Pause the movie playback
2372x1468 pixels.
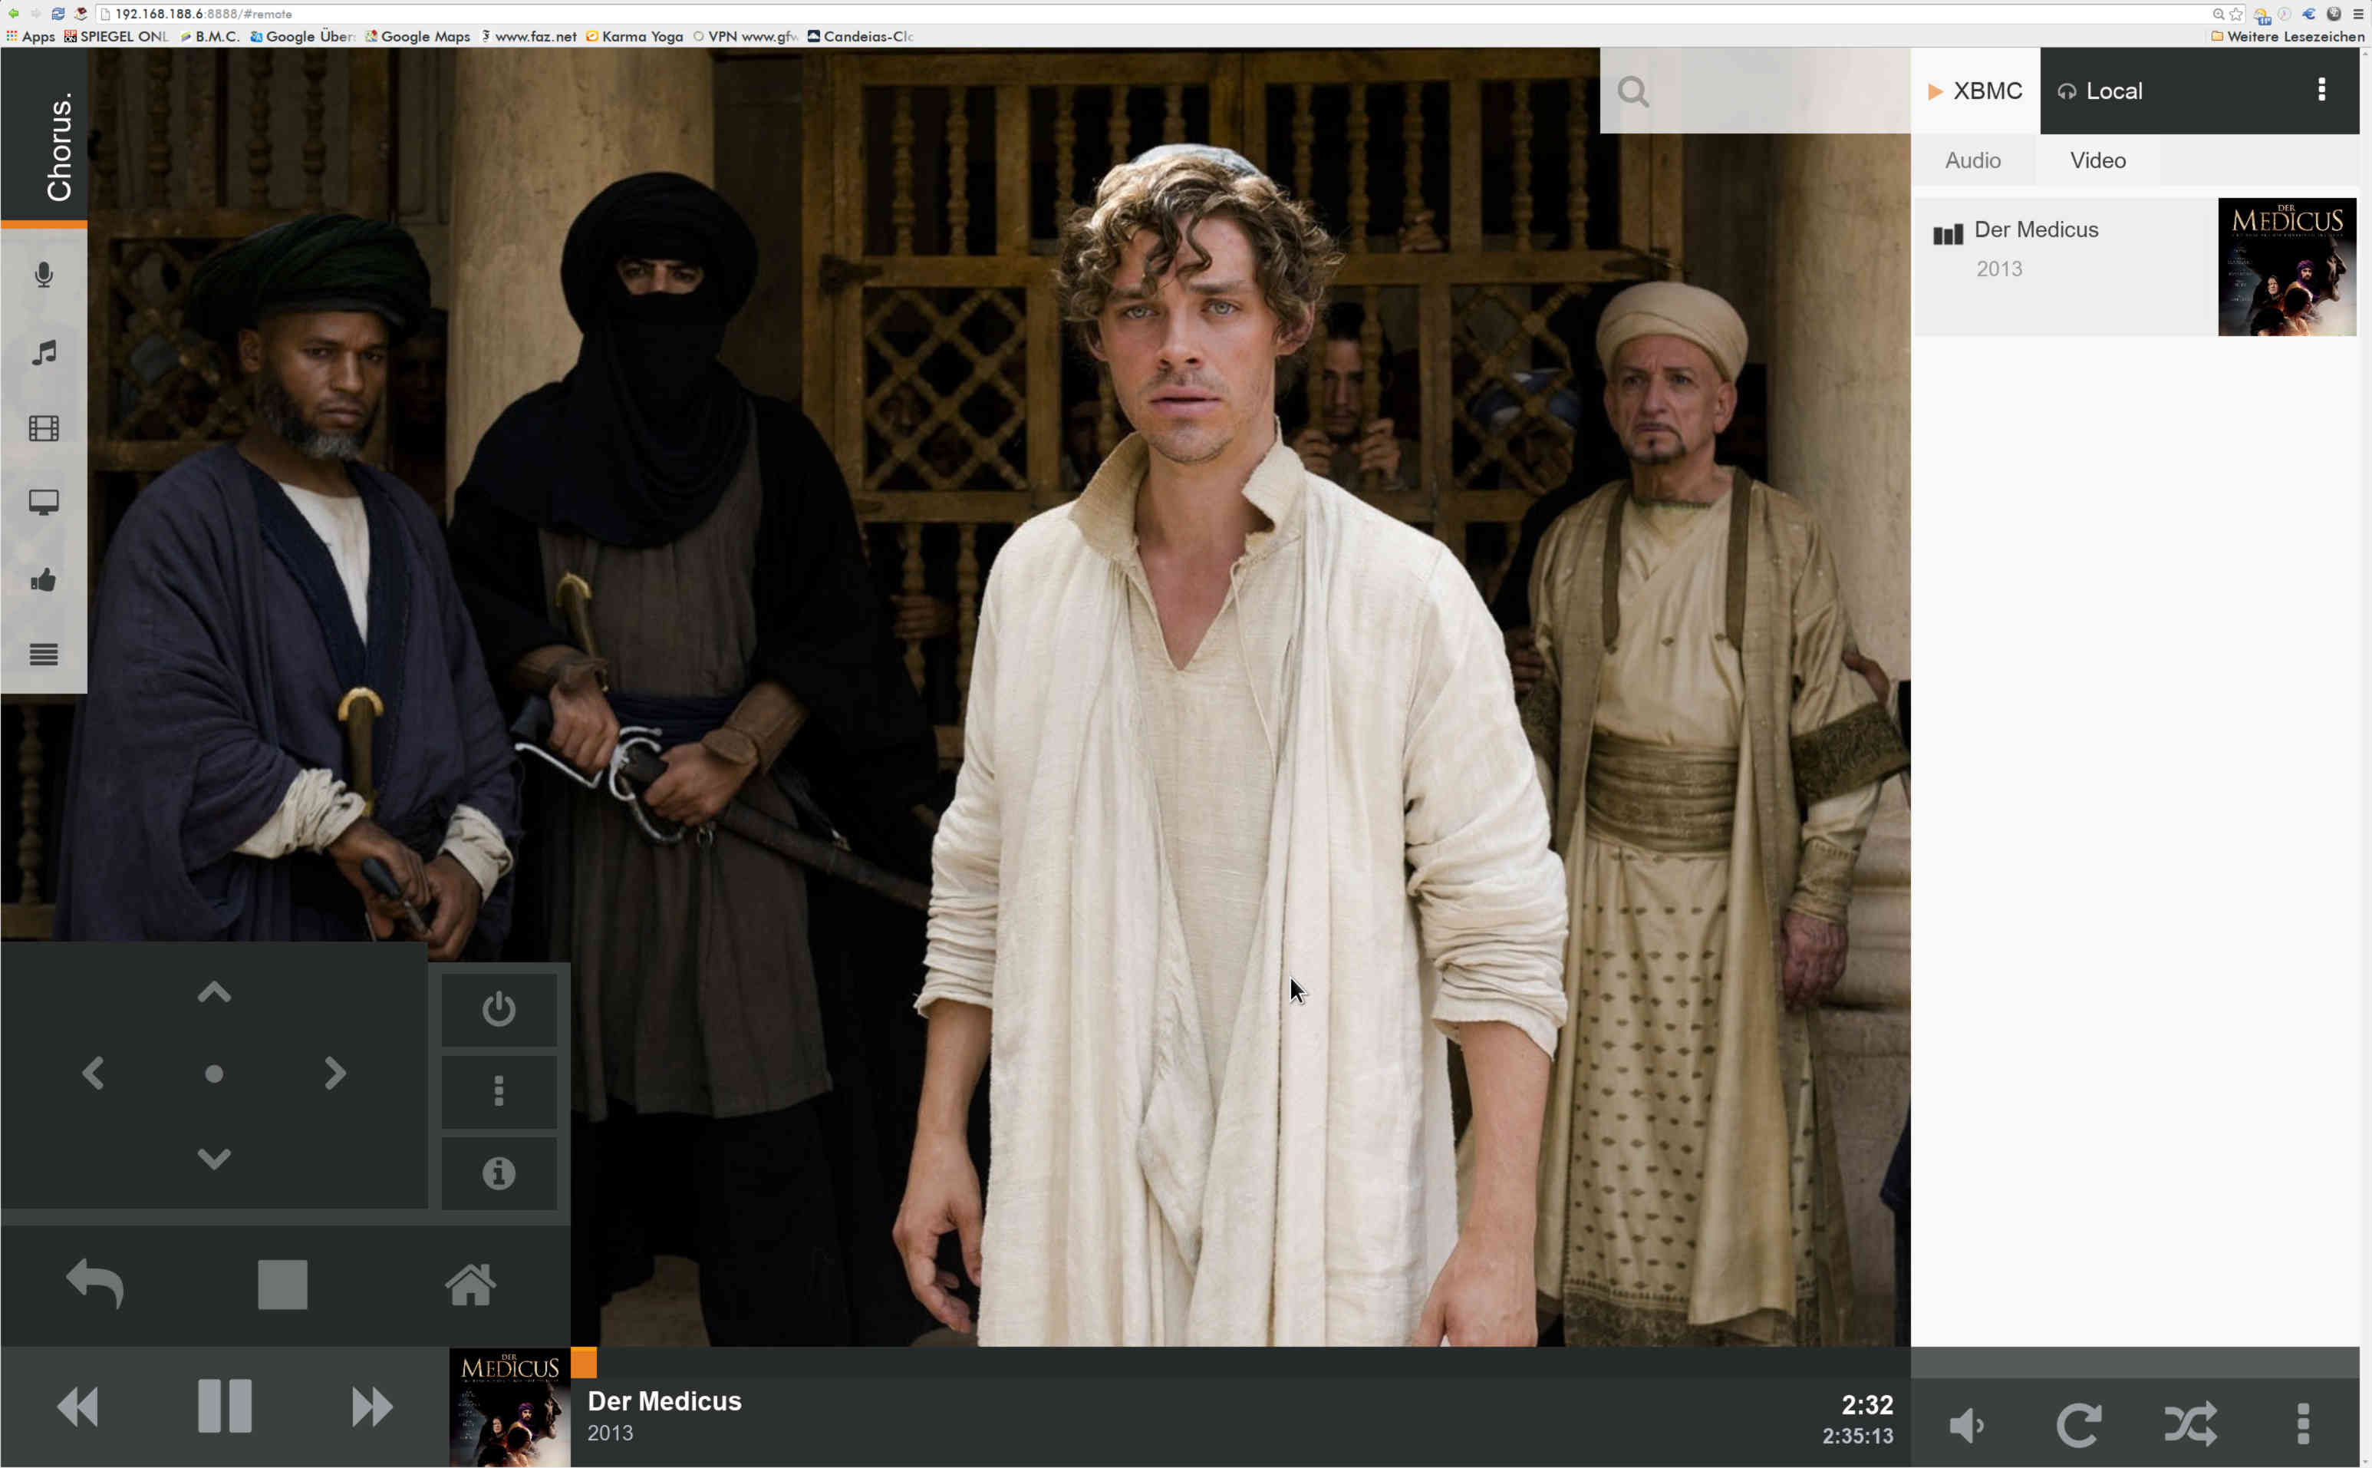(x=226, y=1405)
